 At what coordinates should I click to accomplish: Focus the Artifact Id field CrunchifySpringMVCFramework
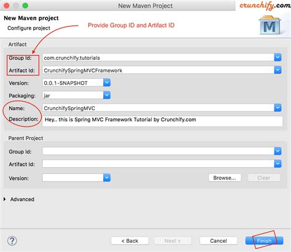158,70
